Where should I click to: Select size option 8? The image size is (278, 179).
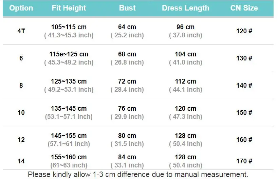21,85
